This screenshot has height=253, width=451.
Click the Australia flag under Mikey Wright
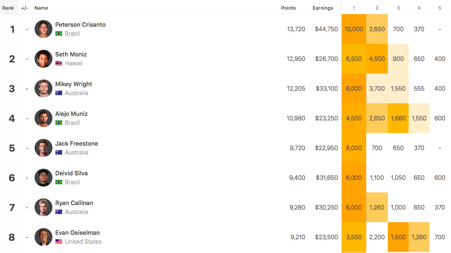coord(59,93)
